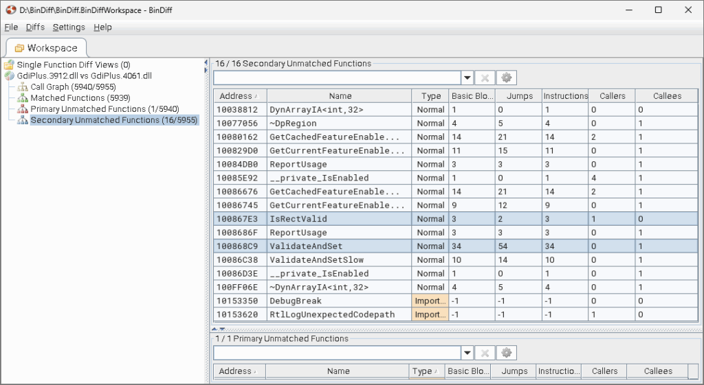Screen dimensions: 704x385
Task: Select the DebugBreak imported function row
Action: [456, 301]
